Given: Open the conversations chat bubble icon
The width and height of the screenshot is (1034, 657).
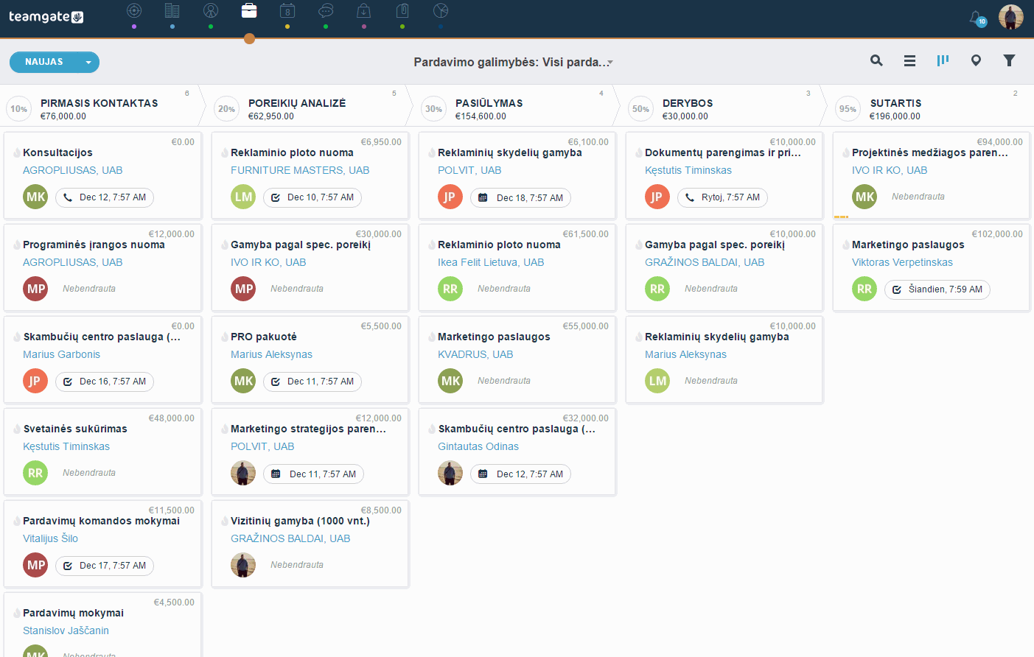Looking at the screenshot, I should pos(326,10).
